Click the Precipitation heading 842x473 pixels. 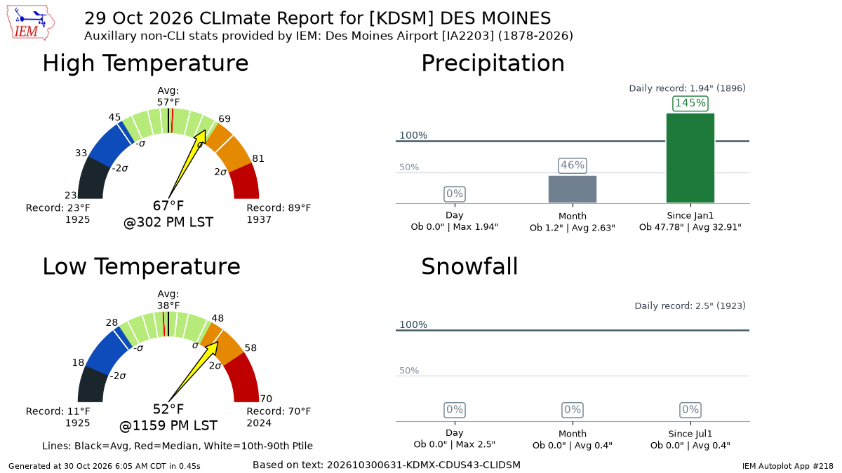click(x=493, y=63)
